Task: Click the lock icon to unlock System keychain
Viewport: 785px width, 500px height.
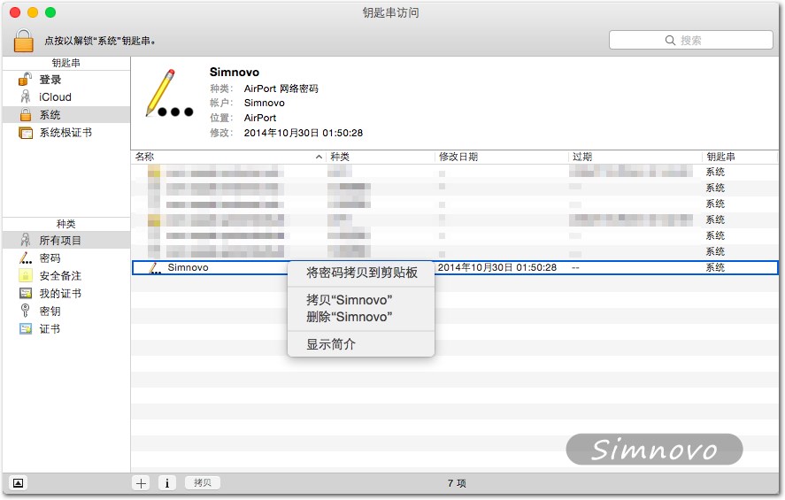Action: click(x=24, y=40)
